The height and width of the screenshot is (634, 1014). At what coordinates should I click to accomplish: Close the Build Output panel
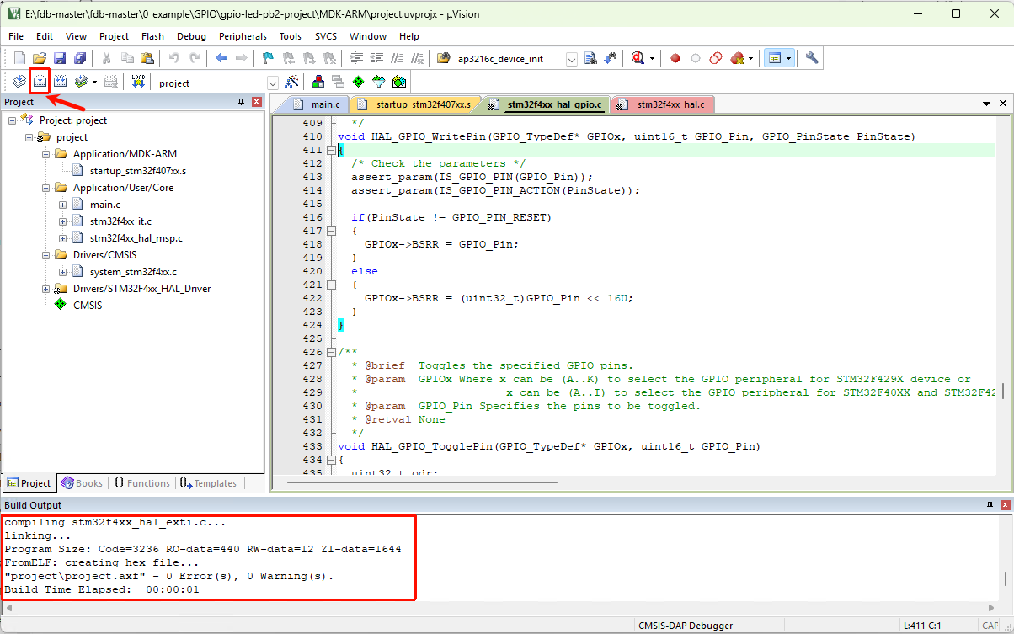[x=1005, y=505]
